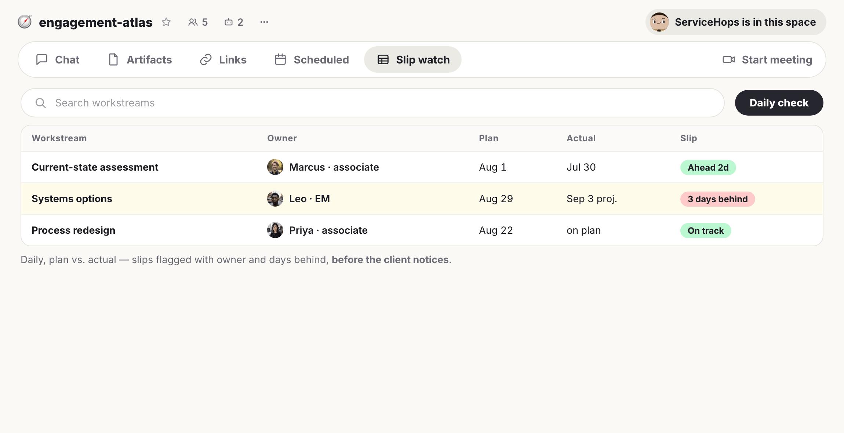Click the engagement-atlas compass icon

pos(25,22)
